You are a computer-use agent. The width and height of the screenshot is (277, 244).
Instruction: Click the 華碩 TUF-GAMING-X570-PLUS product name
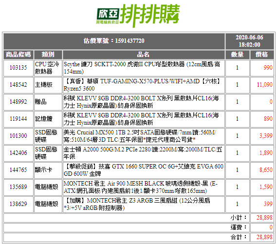(142, 85)
